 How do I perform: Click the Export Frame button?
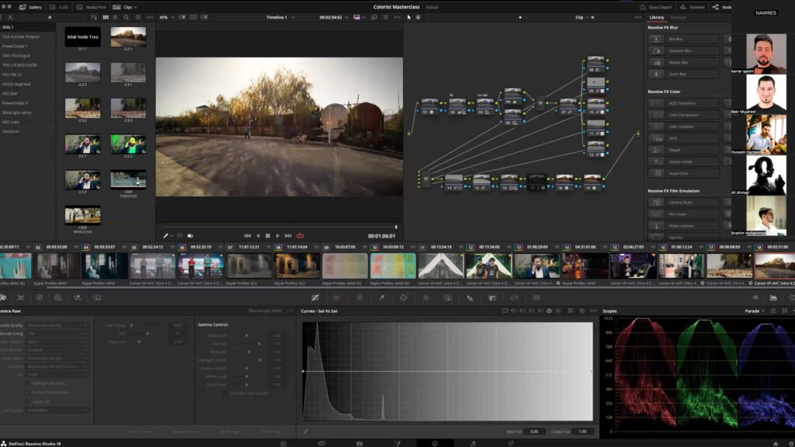pos(141,431)
